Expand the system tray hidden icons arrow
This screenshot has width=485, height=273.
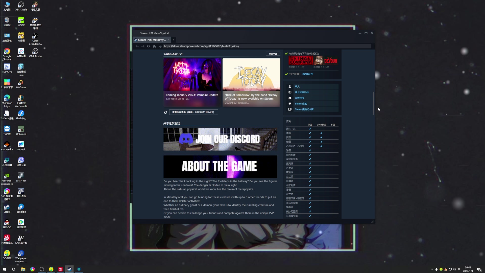click(x=432, y=269)
